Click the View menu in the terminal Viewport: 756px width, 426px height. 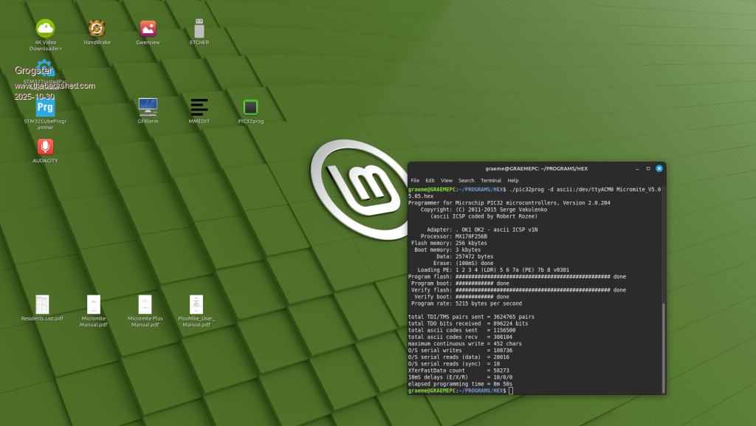point(447,180)
